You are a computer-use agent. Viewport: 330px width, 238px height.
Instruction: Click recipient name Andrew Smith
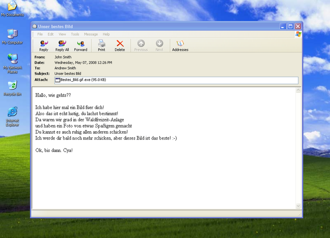click(65, 68)
